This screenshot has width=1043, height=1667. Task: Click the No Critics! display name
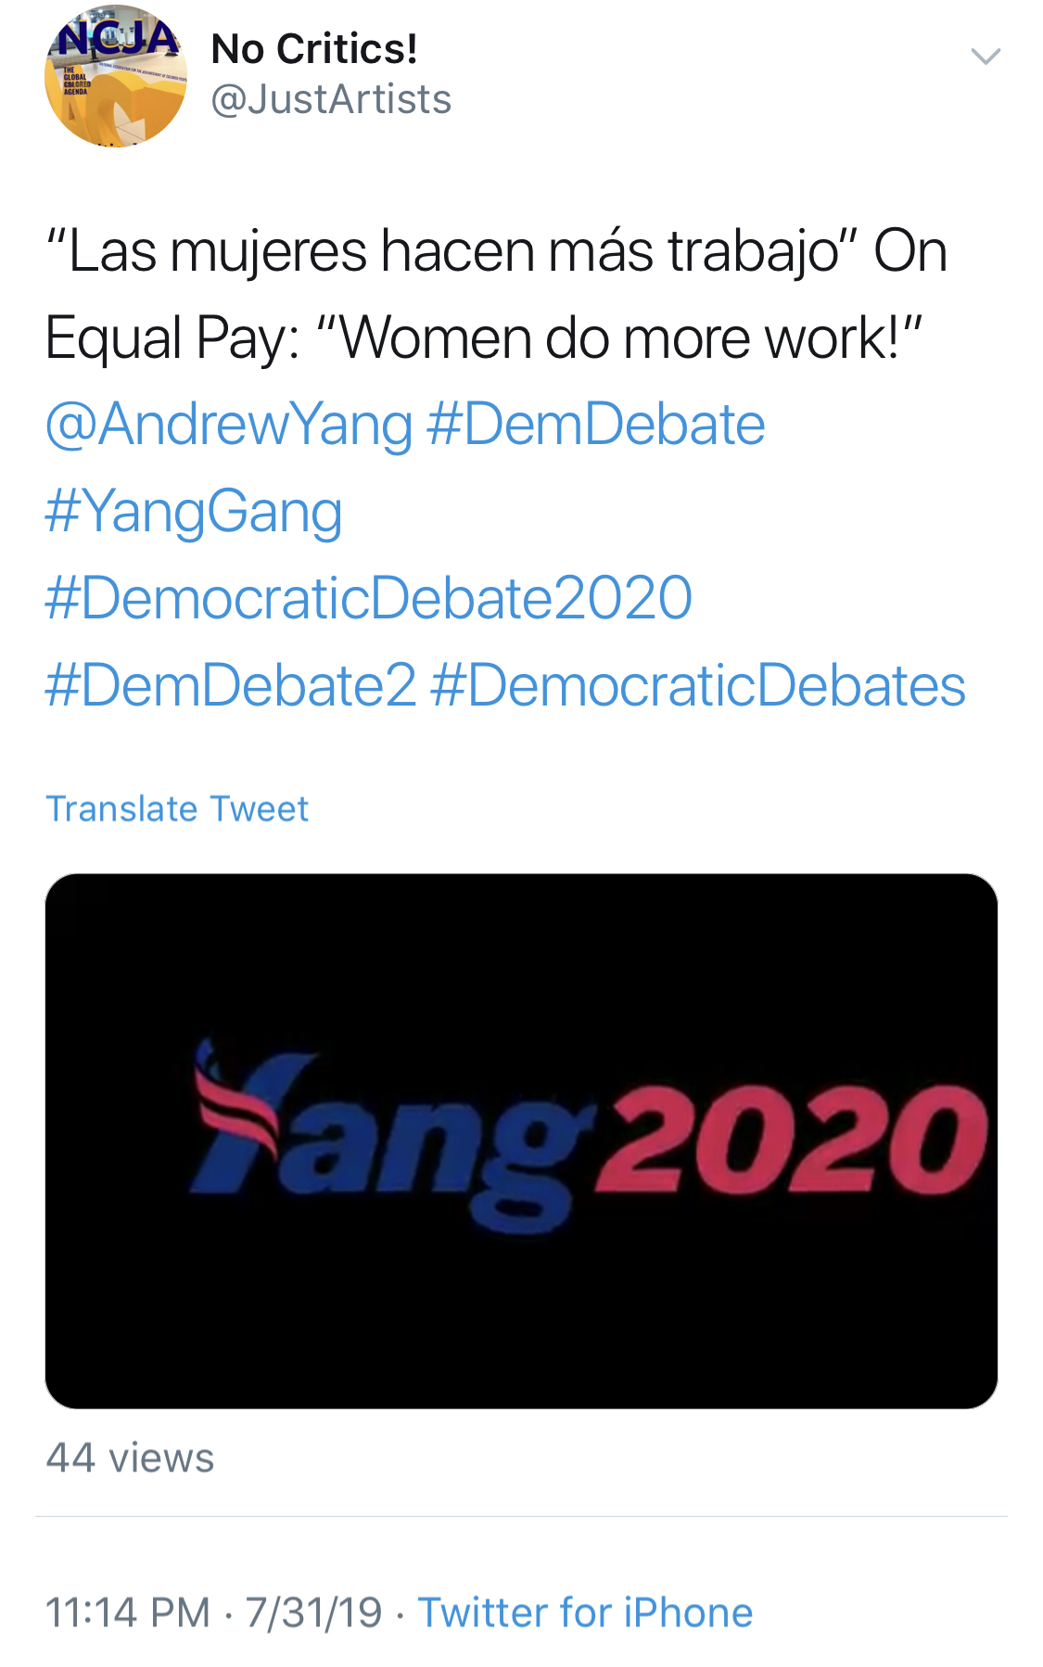point(314,49)
